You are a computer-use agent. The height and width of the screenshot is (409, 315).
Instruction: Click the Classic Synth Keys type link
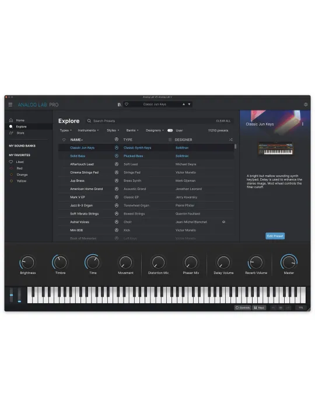[137, 148]
